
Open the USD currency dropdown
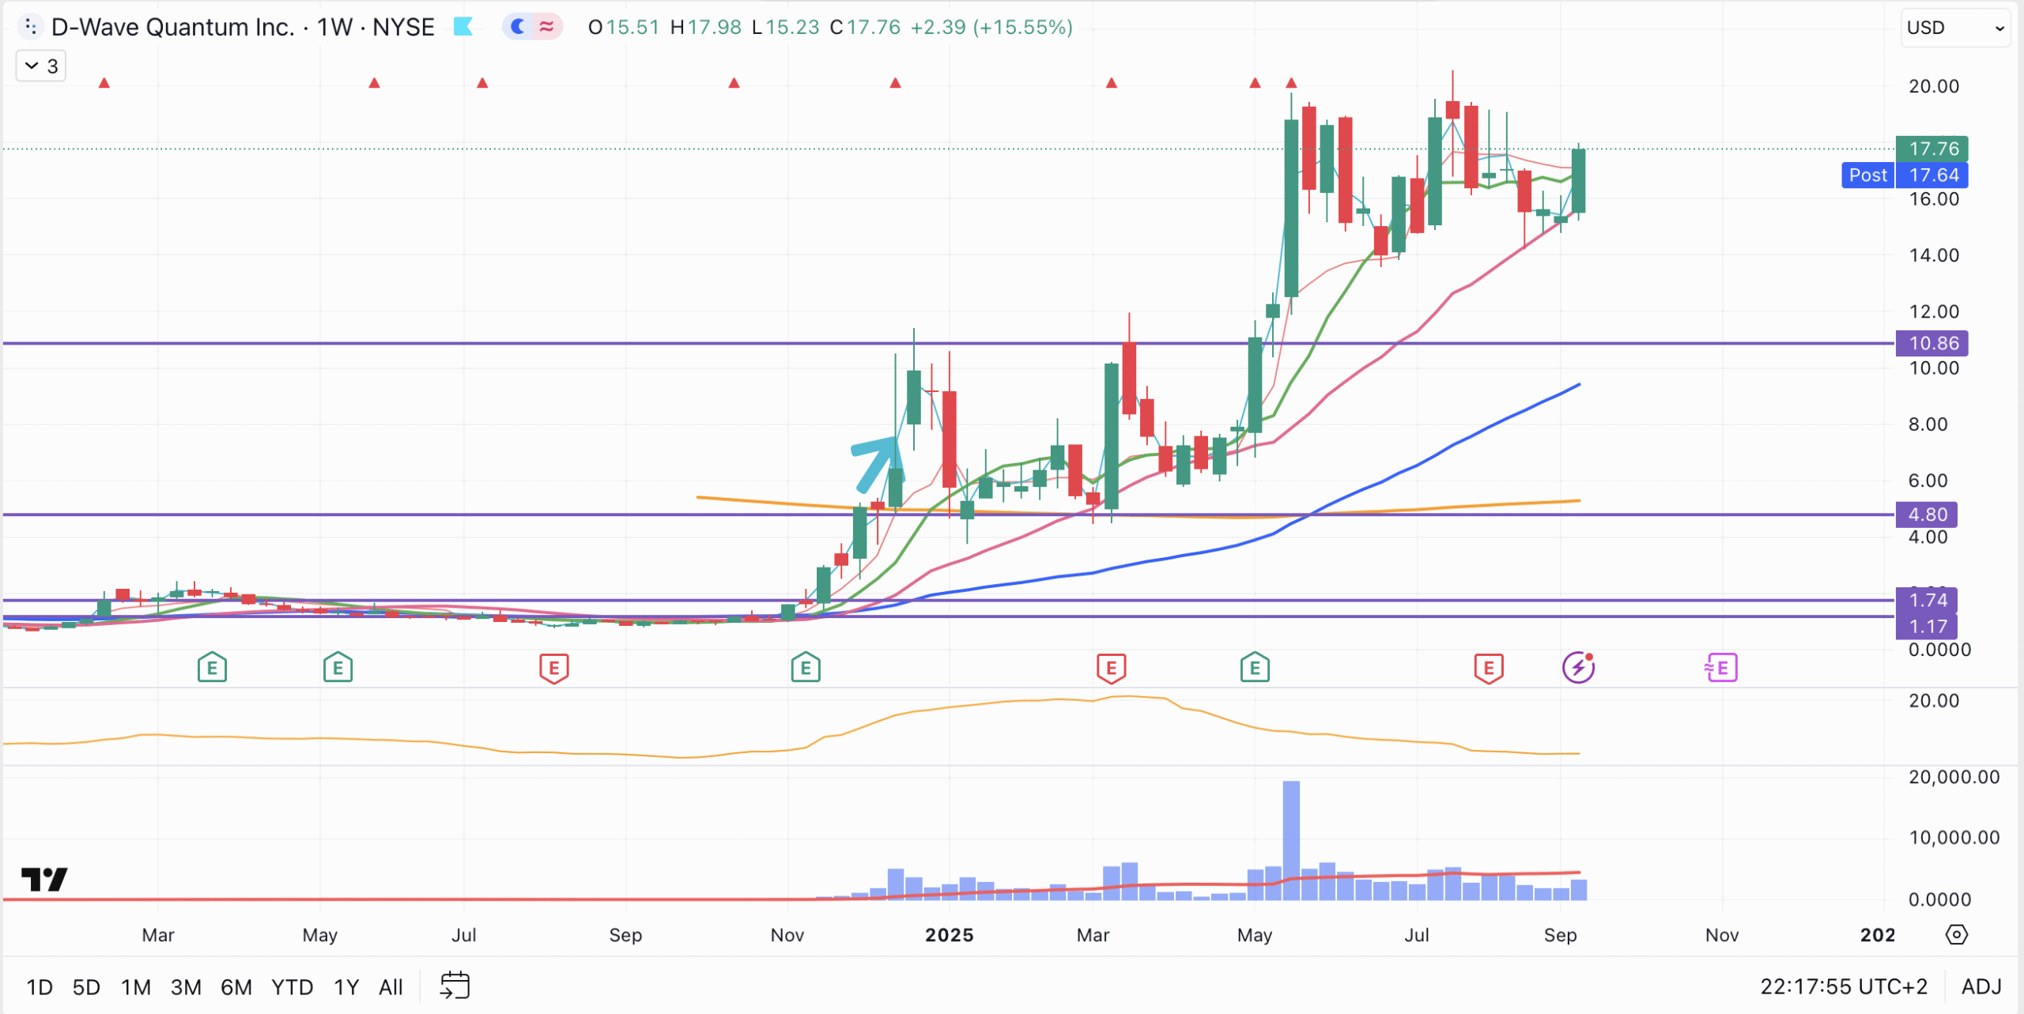[x=1955, y=28]
